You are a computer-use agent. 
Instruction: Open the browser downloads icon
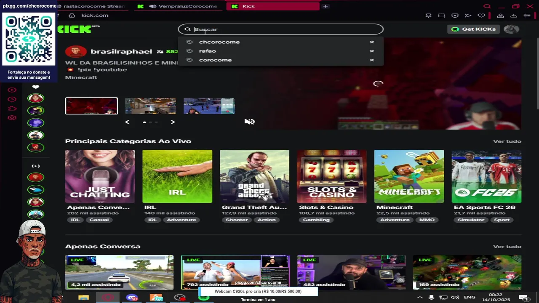[x=514, y=16]
